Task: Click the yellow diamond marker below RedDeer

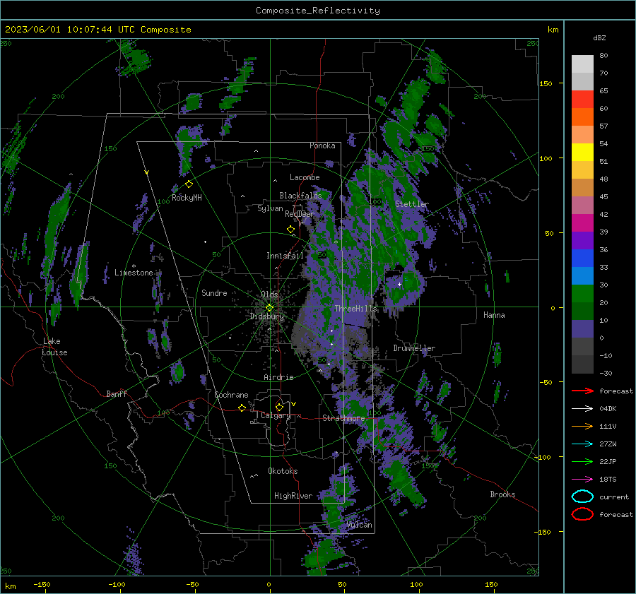Action: click(290, 230)
